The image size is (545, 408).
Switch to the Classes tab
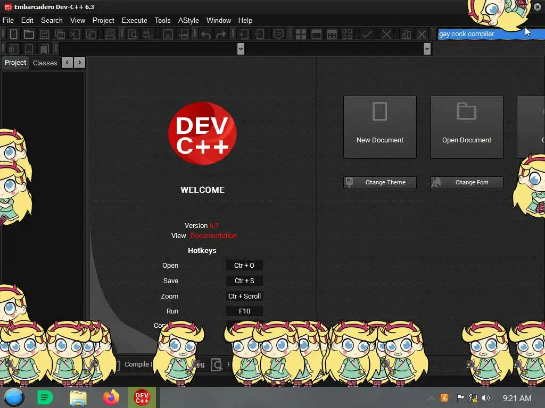45,63
